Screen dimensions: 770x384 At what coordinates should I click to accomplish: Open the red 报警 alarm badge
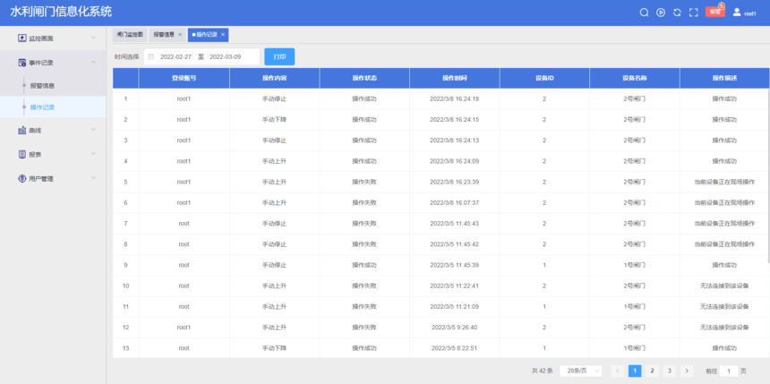[715, 12]
